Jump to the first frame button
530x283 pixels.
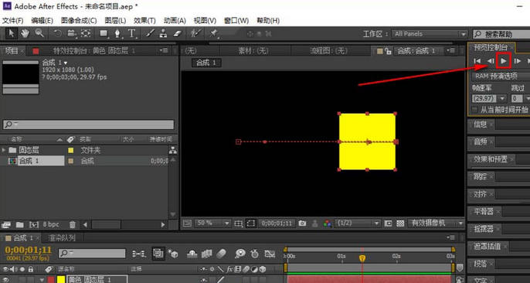coord(477,61)
